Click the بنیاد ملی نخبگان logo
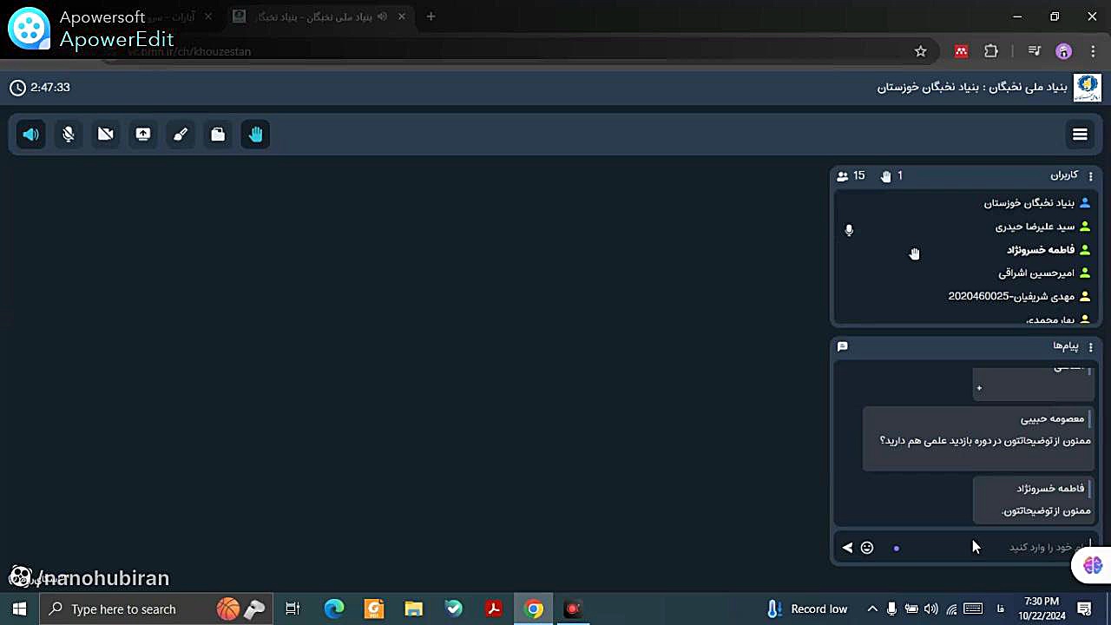This screenshot has width=1111, height=625. [x=1088, y=88]
